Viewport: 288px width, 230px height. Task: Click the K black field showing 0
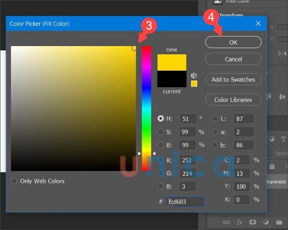(242, 199)
